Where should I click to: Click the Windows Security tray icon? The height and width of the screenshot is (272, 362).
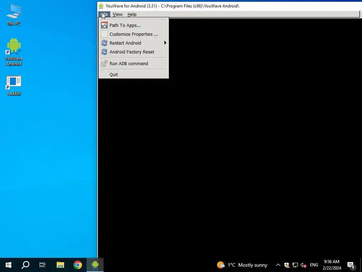coord(286,265)
